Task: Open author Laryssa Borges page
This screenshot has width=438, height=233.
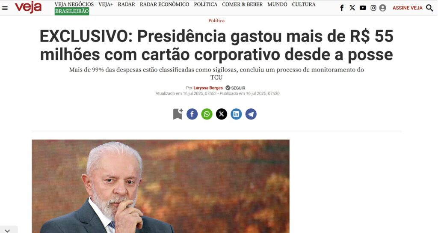Action: (208, 88)
